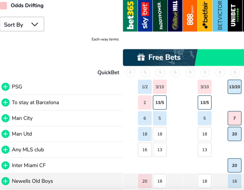The image size is (244, 190).
Task: Select Unibet 13/20 odds for PSG
Action: tap(234, 87)
